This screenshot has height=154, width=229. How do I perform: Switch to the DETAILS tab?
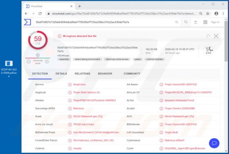(x=61, y=74)
